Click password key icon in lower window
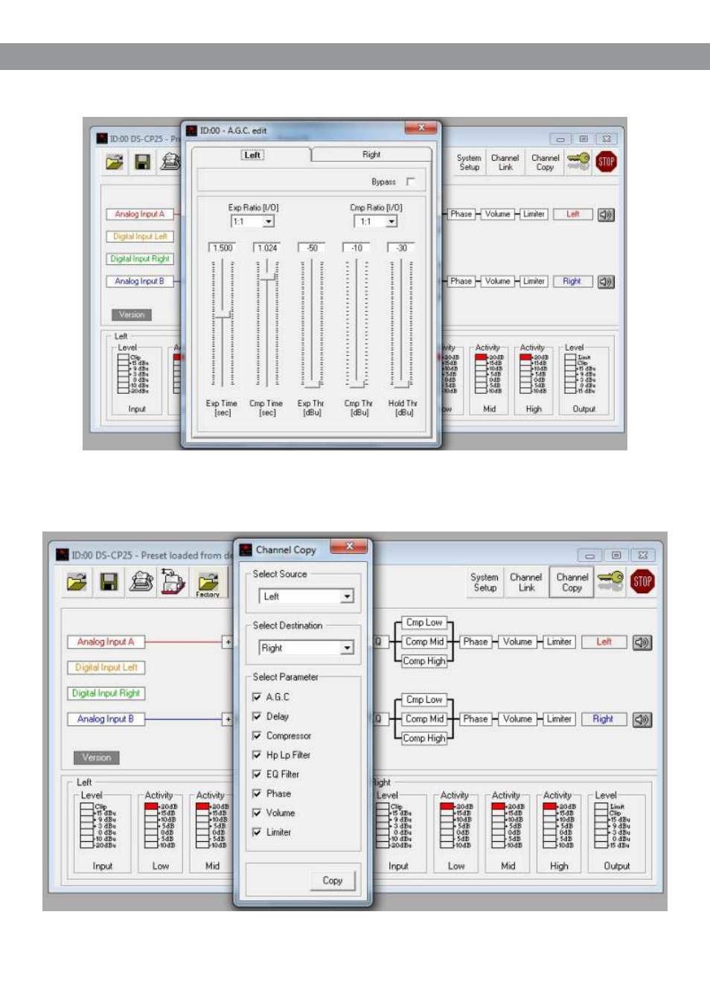 pyautogui.click(x=610, y=581)
